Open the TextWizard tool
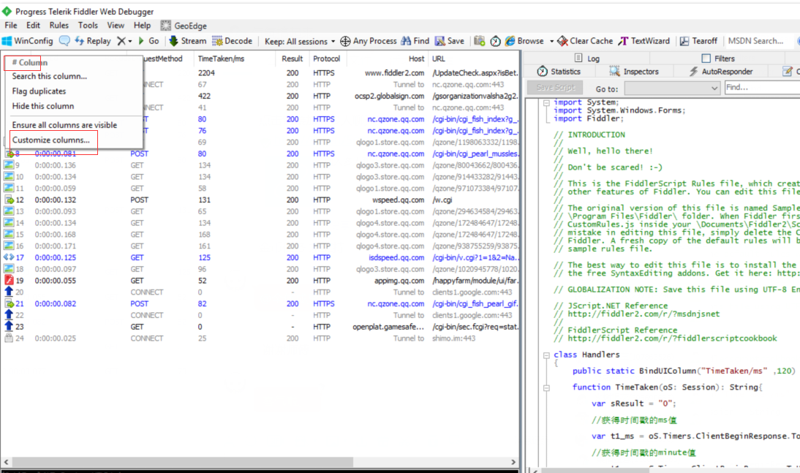This screenshot has height=473, width=800. click(x=644, y=41)
